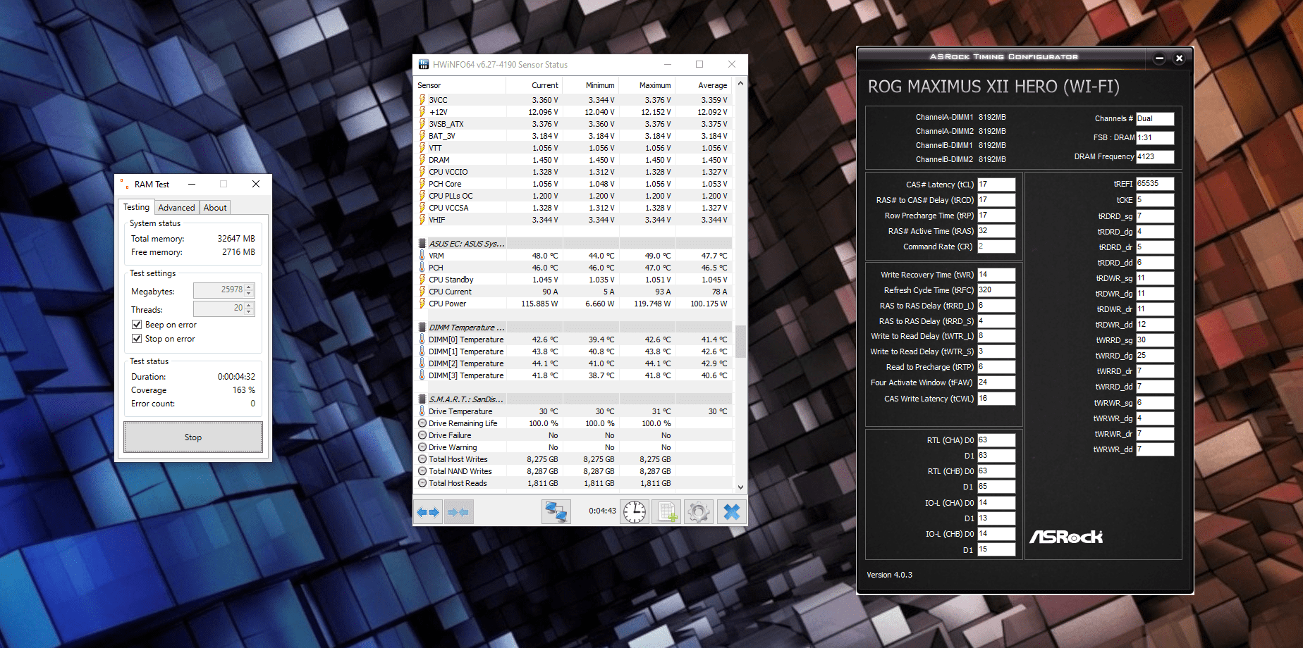Click the thermometer icon beside VRM

tap(422, 256)
